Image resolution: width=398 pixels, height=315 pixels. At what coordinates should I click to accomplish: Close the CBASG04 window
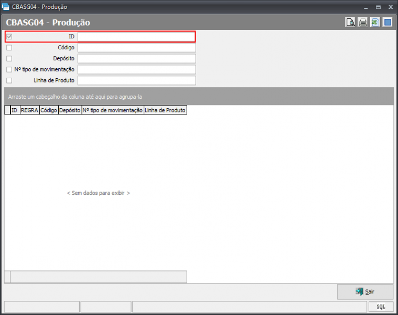[390, 7]
